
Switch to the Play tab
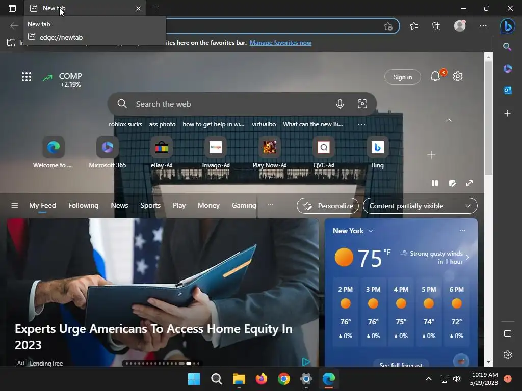(179, 206)
